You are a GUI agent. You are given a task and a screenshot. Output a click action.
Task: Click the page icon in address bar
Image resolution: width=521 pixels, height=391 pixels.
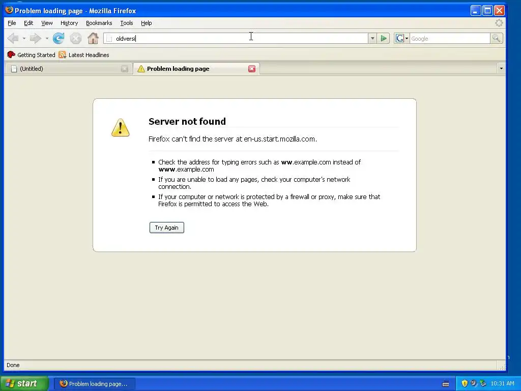109,39
